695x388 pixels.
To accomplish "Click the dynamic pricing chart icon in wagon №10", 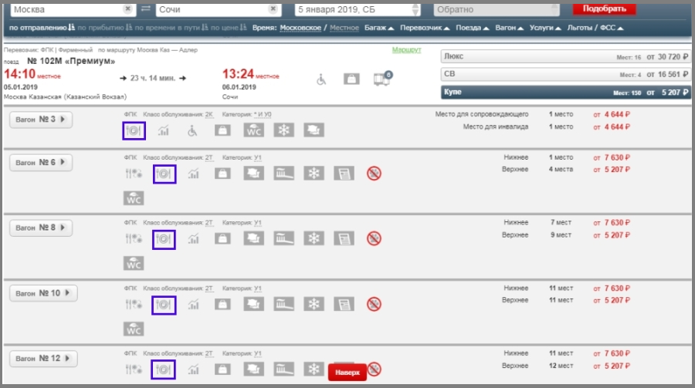I will [x=193, y=305].
